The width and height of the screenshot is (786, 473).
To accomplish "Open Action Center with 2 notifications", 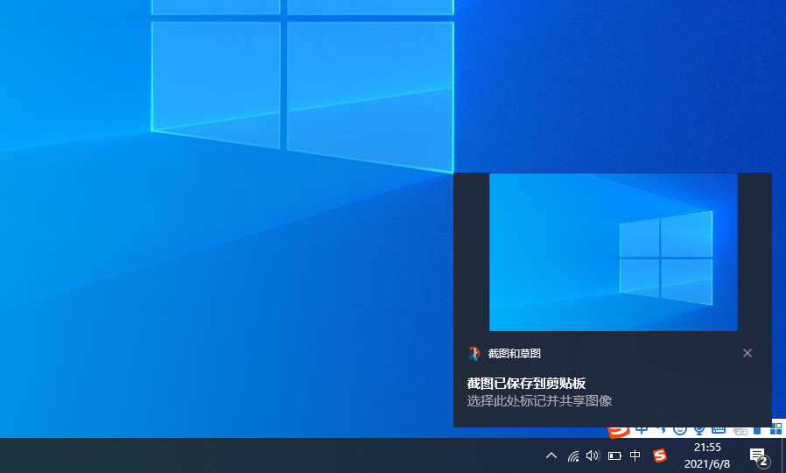I will (x=759, y=456).
